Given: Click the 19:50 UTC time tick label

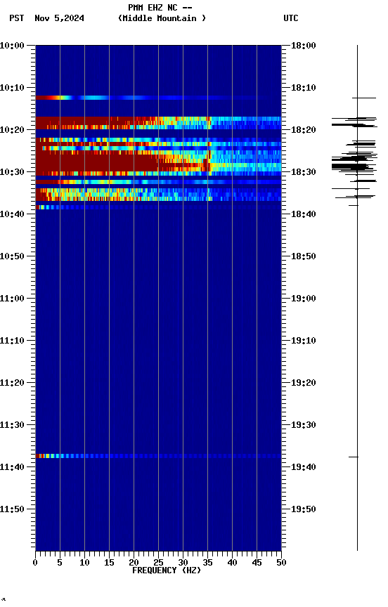Looking at the screenshot, I should point(304,510).
